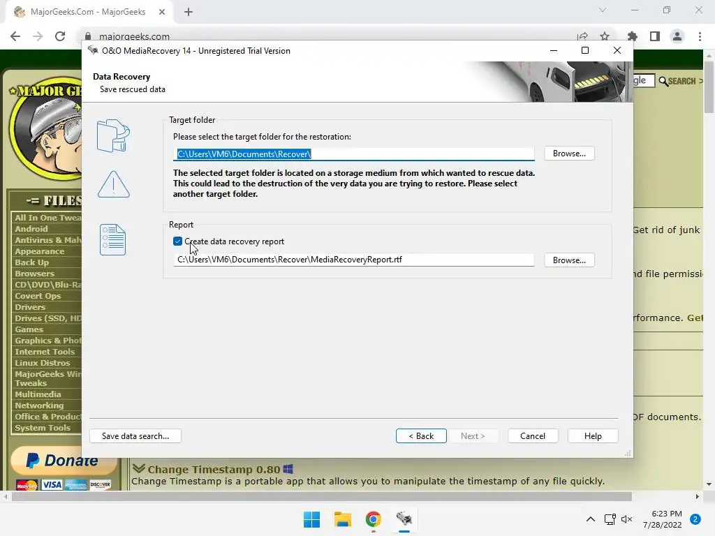This screenshot has height=536, width=715.
Task: Open Multimedia category link
Action: [38, 394]
